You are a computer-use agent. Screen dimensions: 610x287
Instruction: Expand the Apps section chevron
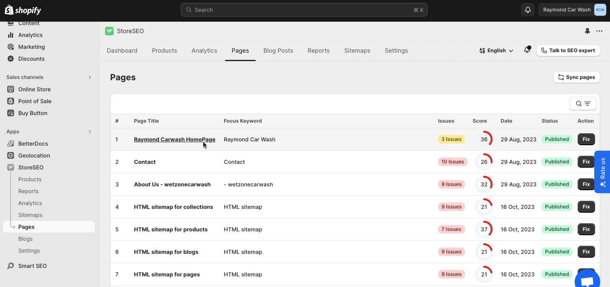pyautogui.click(x=90, y=132)
